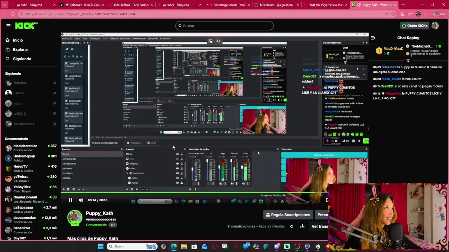Open yoTwist VALORANT channel

click(x=31, y=178)
